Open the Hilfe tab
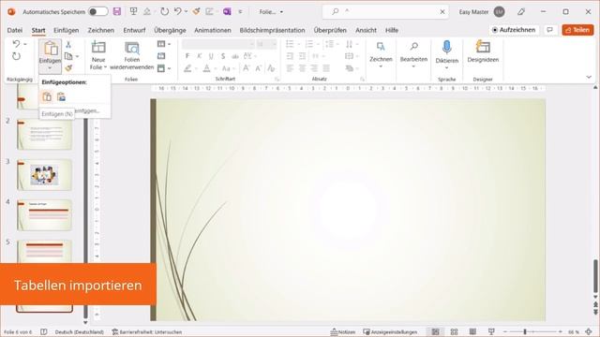600x337 pixels. coord(392,30)
